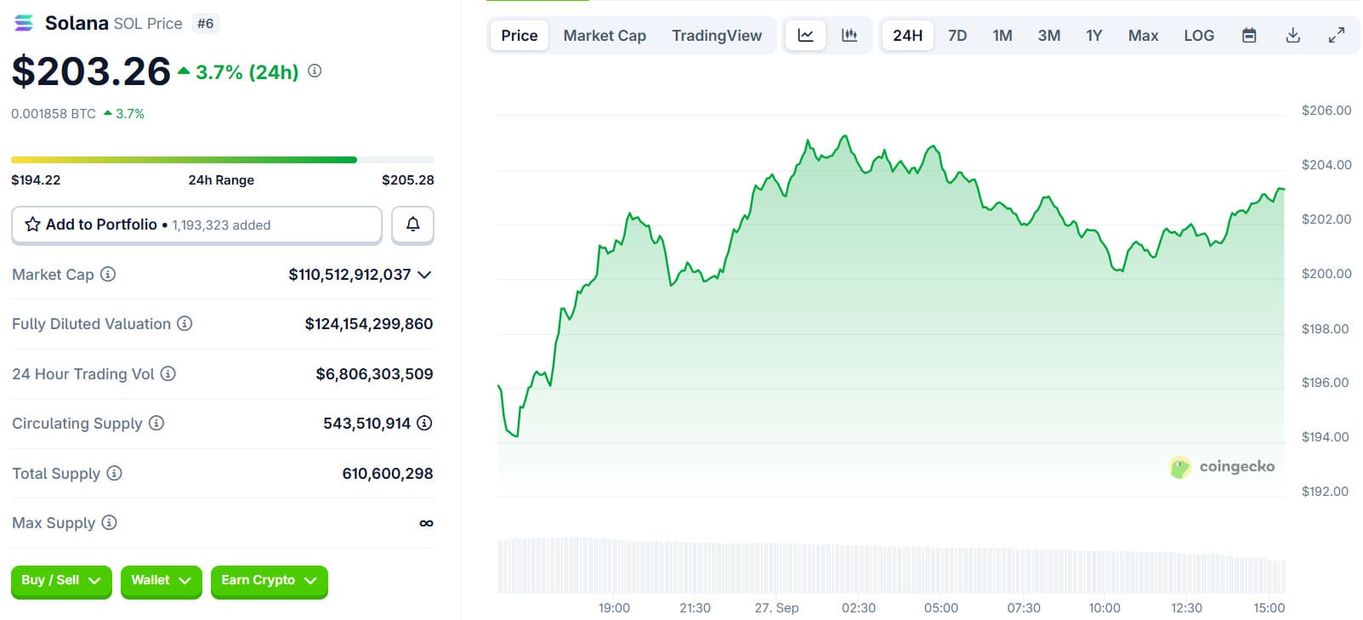The image size is (1363, 620).
Task: Click the download chart data icon
Action: click(1292, 36)
